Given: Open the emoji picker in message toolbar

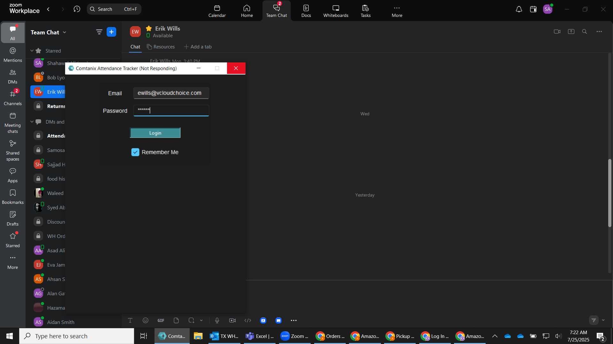Looking at the screenshot, I should pyautogui.click(x=146, y=320).
